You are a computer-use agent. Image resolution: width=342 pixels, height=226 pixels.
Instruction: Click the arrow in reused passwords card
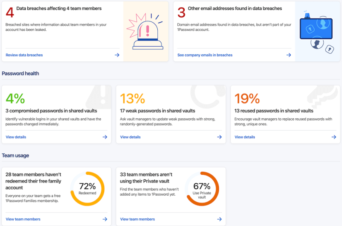[334, 137]
